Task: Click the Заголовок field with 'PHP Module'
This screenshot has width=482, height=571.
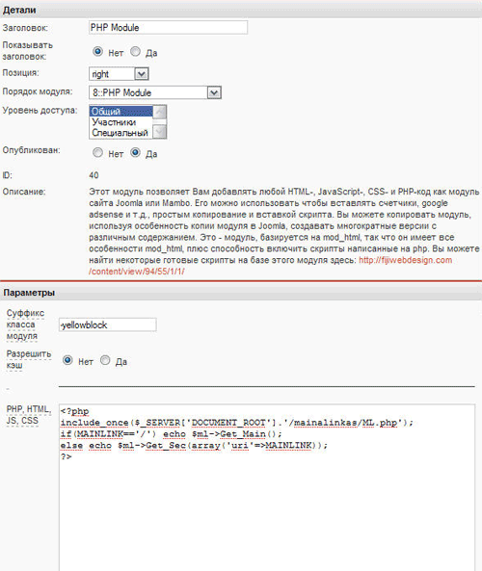Action: [x=168, y=27]
